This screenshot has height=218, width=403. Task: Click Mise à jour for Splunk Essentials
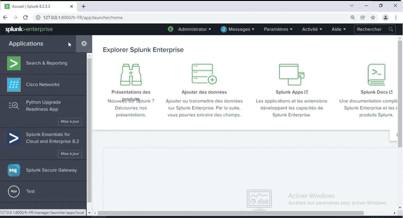pos(70,154)
